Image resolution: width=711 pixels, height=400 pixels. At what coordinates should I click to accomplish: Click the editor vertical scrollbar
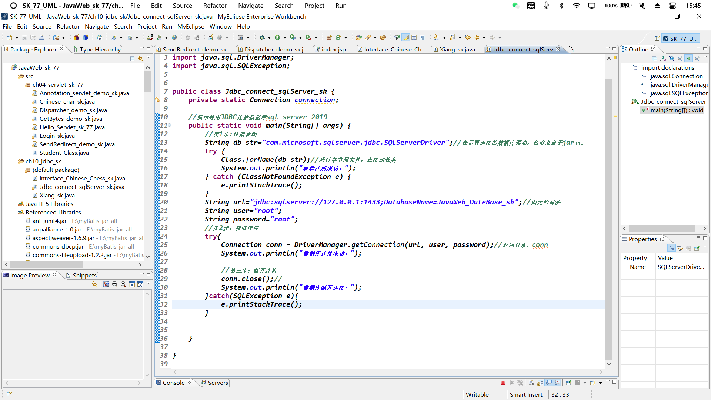point(609,219)
